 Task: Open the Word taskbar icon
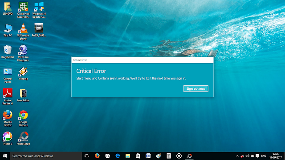click(148, 156)
